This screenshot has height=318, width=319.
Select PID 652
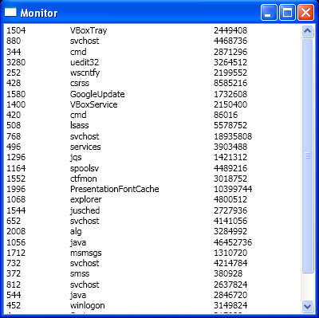14,221
